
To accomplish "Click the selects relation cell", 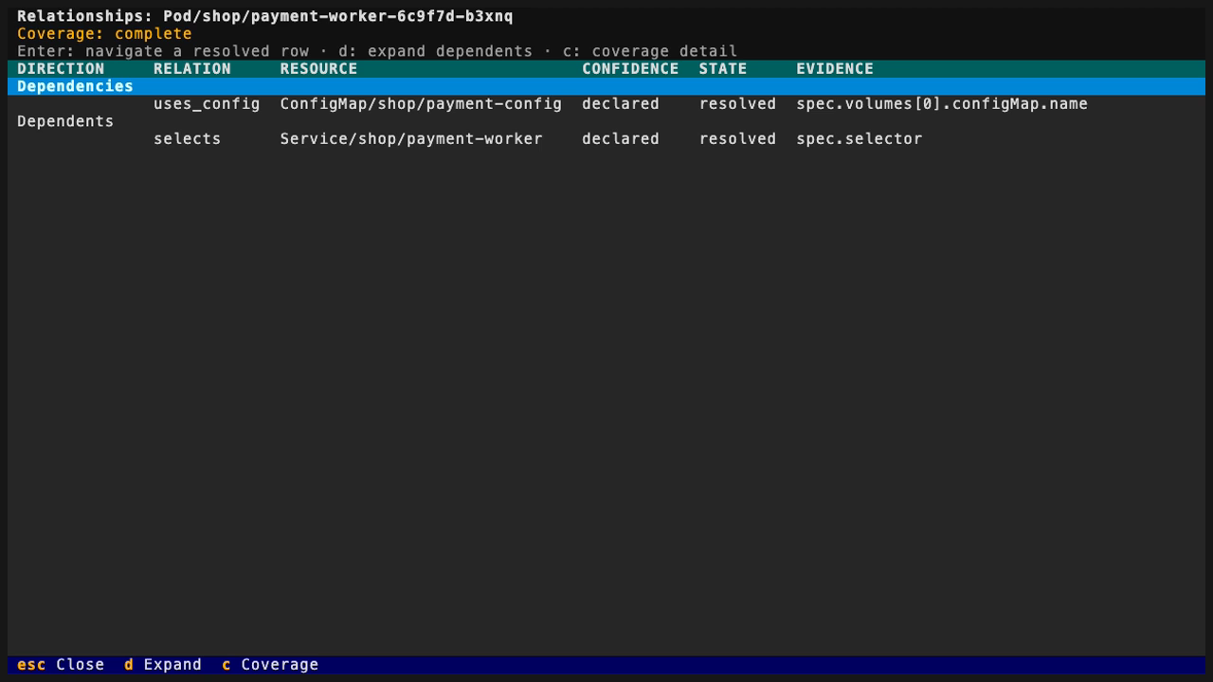I will [x=187, y=139].
